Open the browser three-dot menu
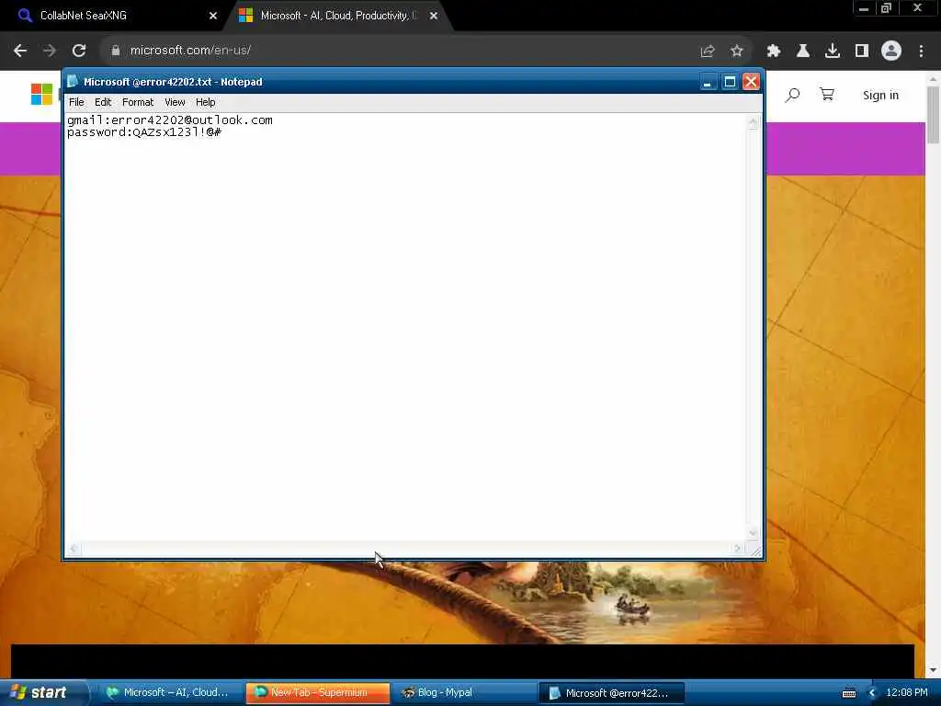Viewport: 941px width, 706px height. pos(921,51)
